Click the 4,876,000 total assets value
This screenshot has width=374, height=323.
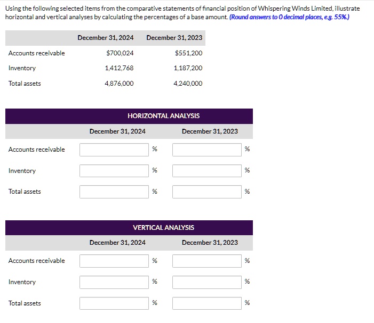coord(119,84)
